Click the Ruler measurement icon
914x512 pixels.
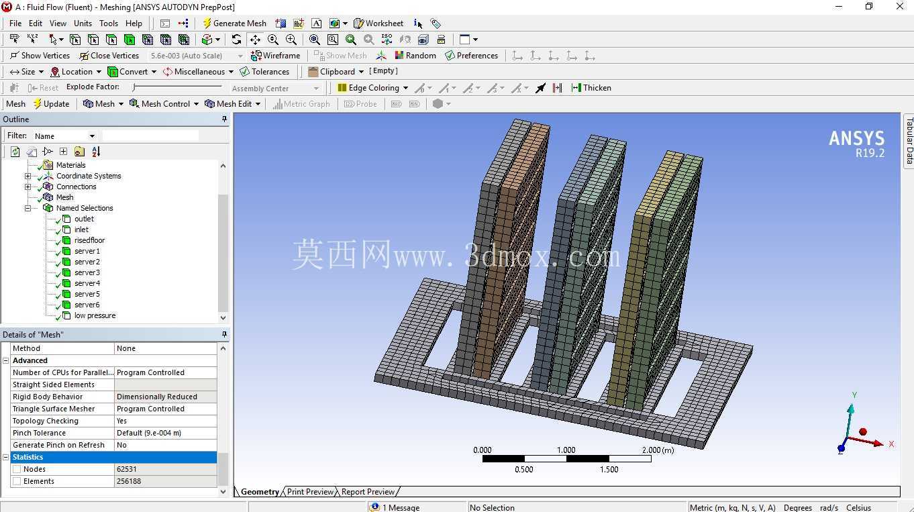tap(442, 40)
